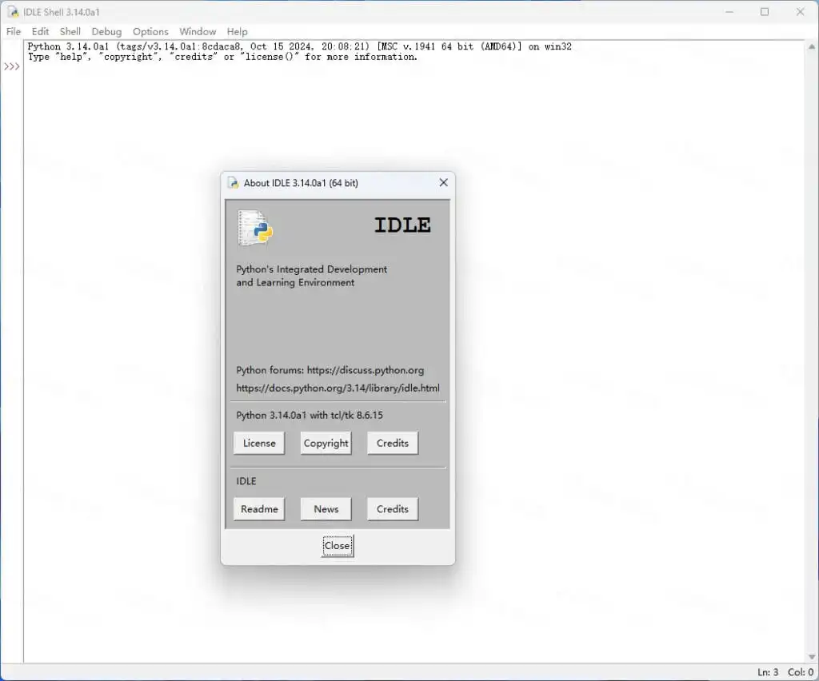Viewport: 819px width, 681px height.
Task: Open the Edit menu
Action: pyautogui.click(x=40, y=32)
